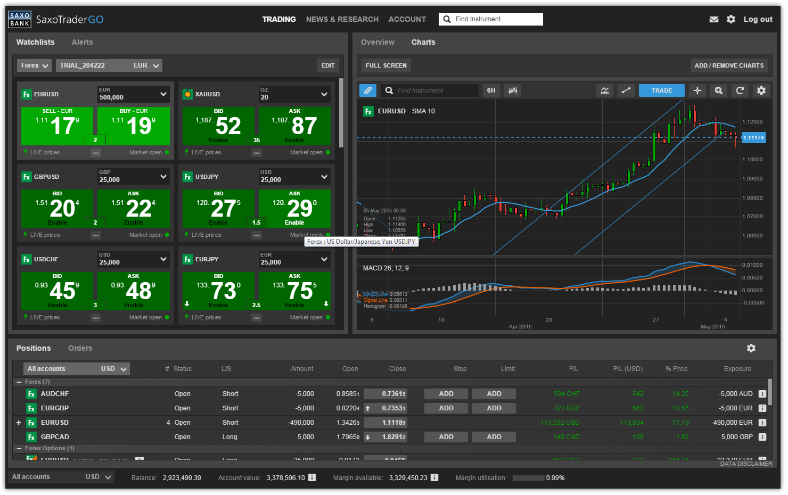Click the info icon for EURUSD exposure
The width and height of the screenshot is (788, 495).
(x=762, y=423)
